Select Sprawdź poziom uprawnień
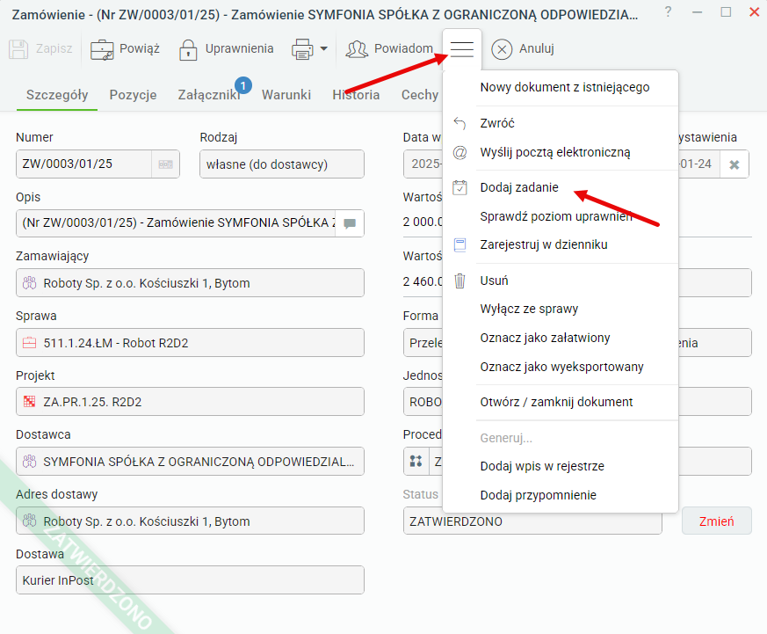767x634 pixels. tap(561, 216)
